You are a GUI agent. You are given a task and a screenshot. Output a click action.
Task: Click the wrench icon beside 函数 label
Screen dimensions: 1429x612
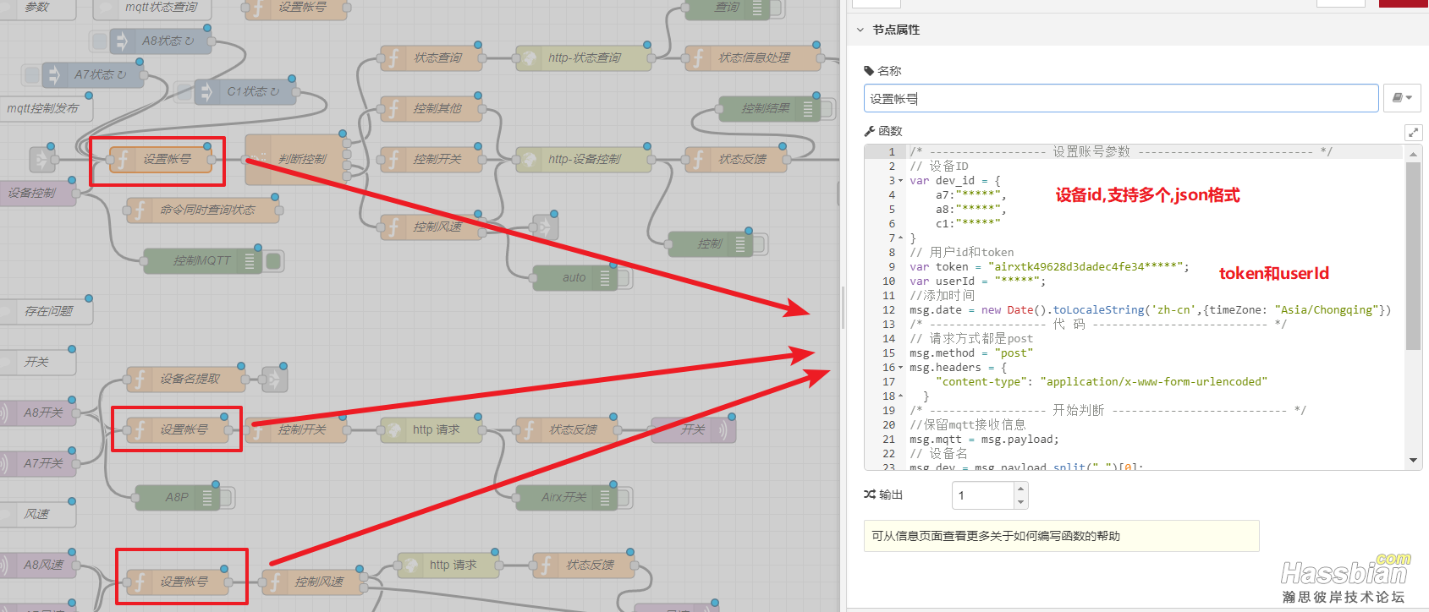[869, 131]
